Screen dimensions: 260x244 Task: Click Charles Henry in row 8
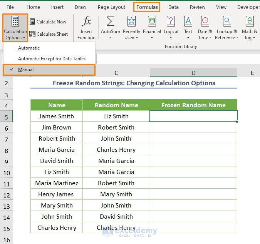116,150
